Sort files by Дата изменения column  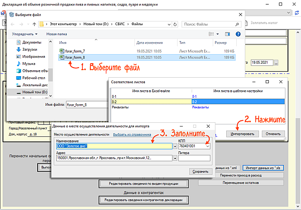point(148,43)
